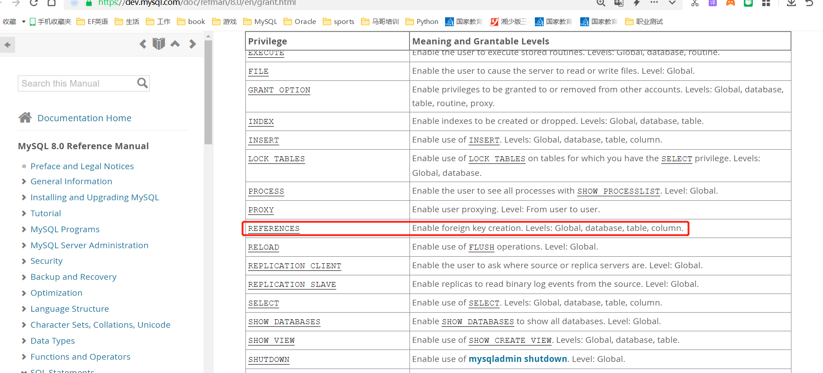Open the browser screenshot scissors tool
Image resolution: width=823 pixels, height=373 pixels.
tap(695, 3)
